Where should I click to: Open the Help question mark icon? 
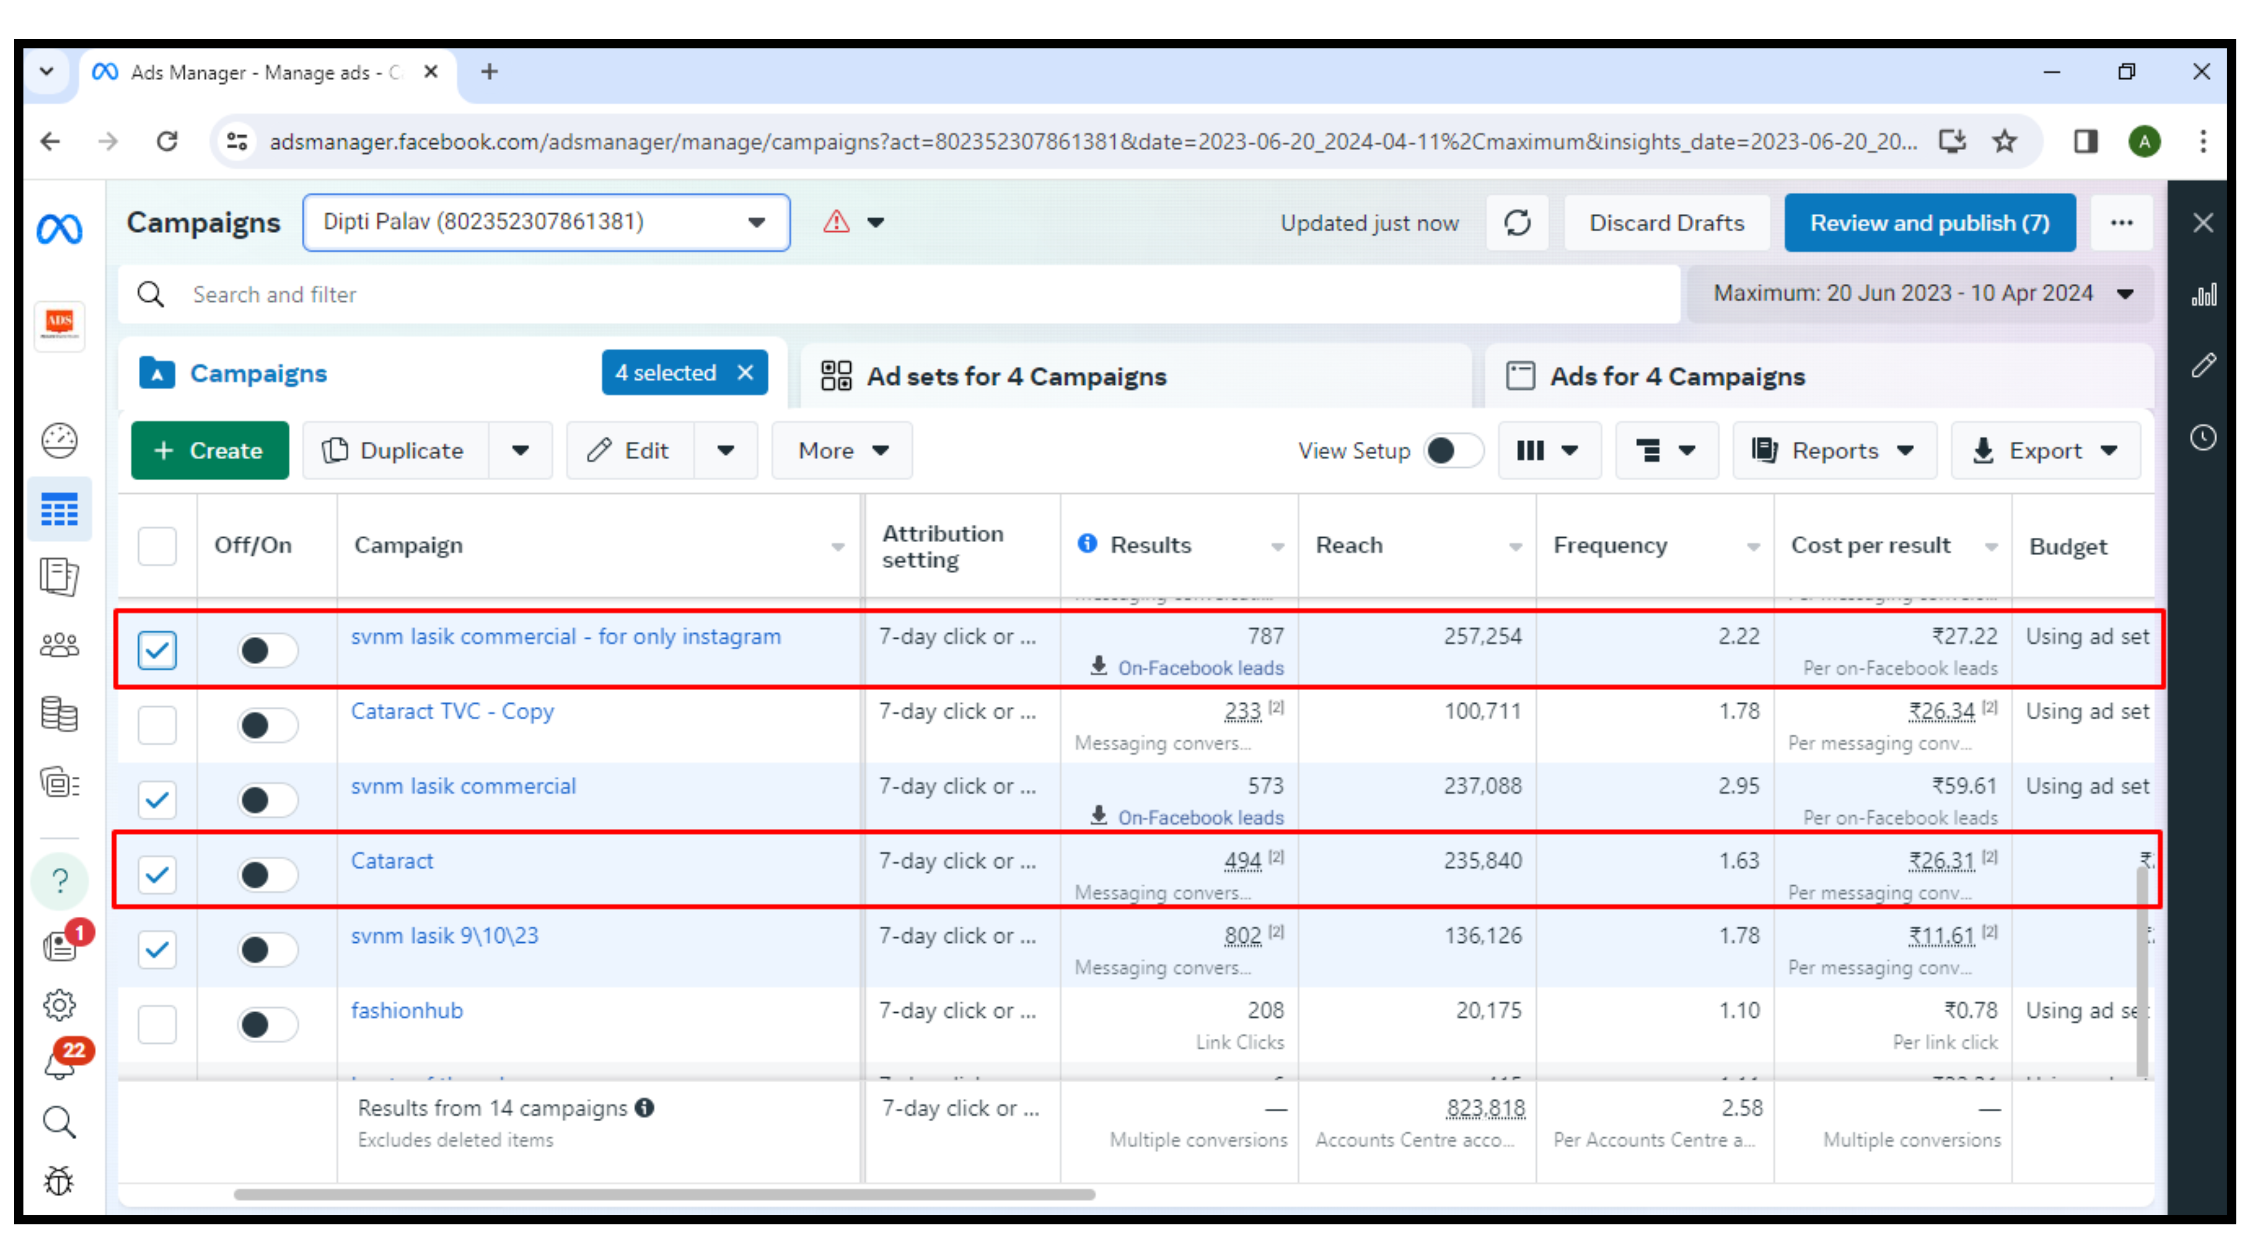[59, 880]
